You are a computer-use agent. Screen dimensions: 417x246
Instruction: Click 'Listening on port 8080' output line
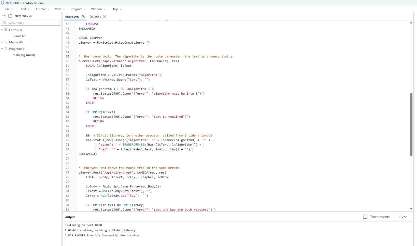pyautogui.click(x=83, y=225)
